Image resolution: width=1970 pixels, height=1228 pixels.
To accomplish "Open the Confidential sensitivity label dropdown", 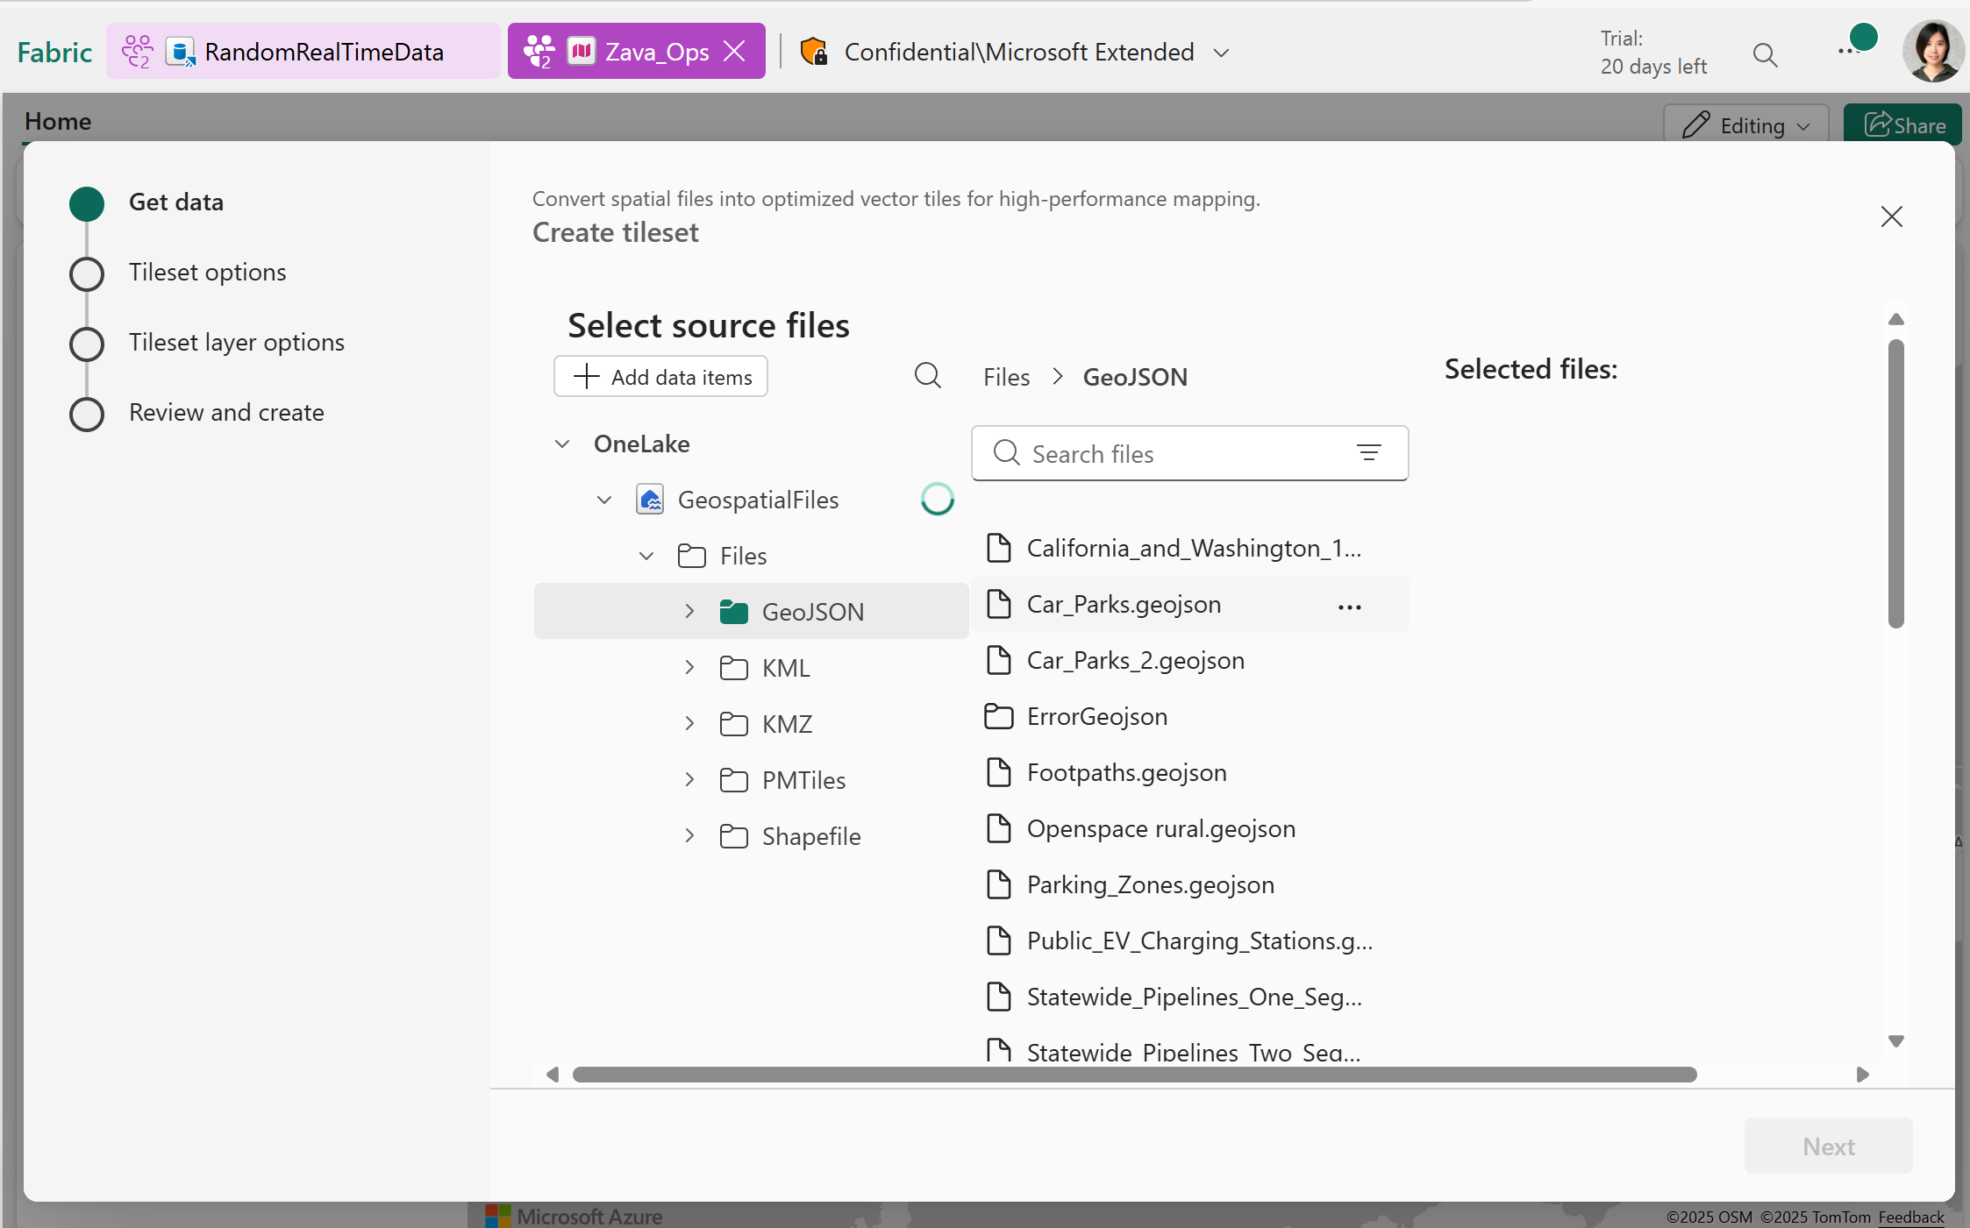I will click(x=1221, y=53).
